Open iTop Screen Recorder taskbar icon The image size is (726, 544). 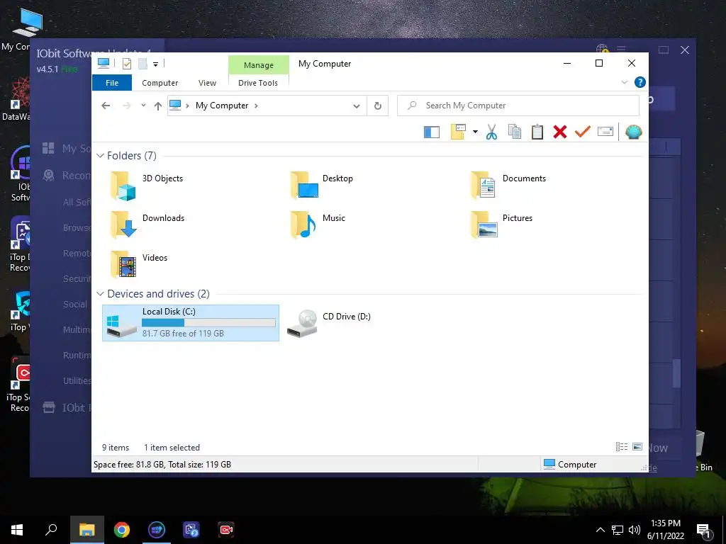[x=226, y=530]
